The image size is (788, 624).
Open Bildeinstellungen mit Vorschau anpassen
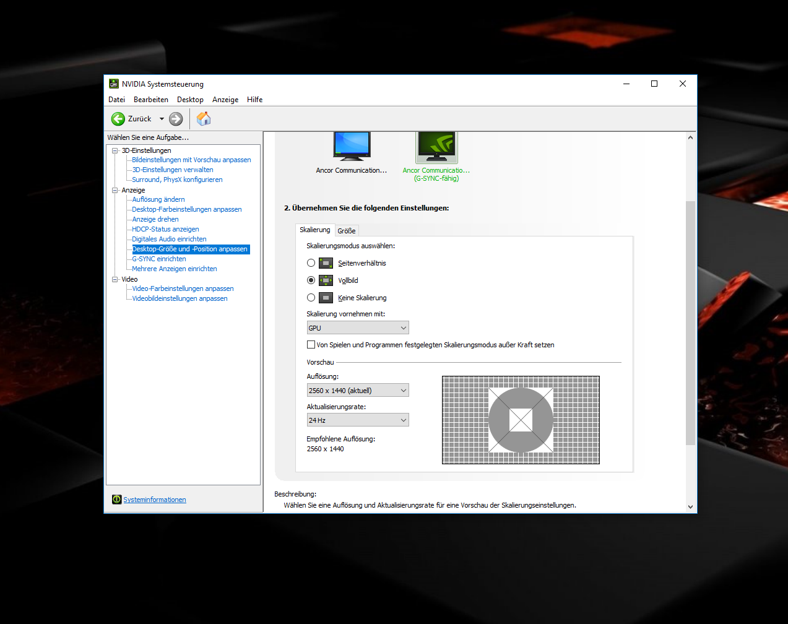tap(191, 160)
